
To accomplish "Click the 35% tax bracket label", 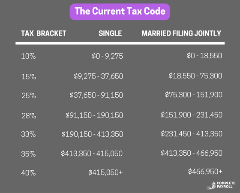I will pos(28,154).
